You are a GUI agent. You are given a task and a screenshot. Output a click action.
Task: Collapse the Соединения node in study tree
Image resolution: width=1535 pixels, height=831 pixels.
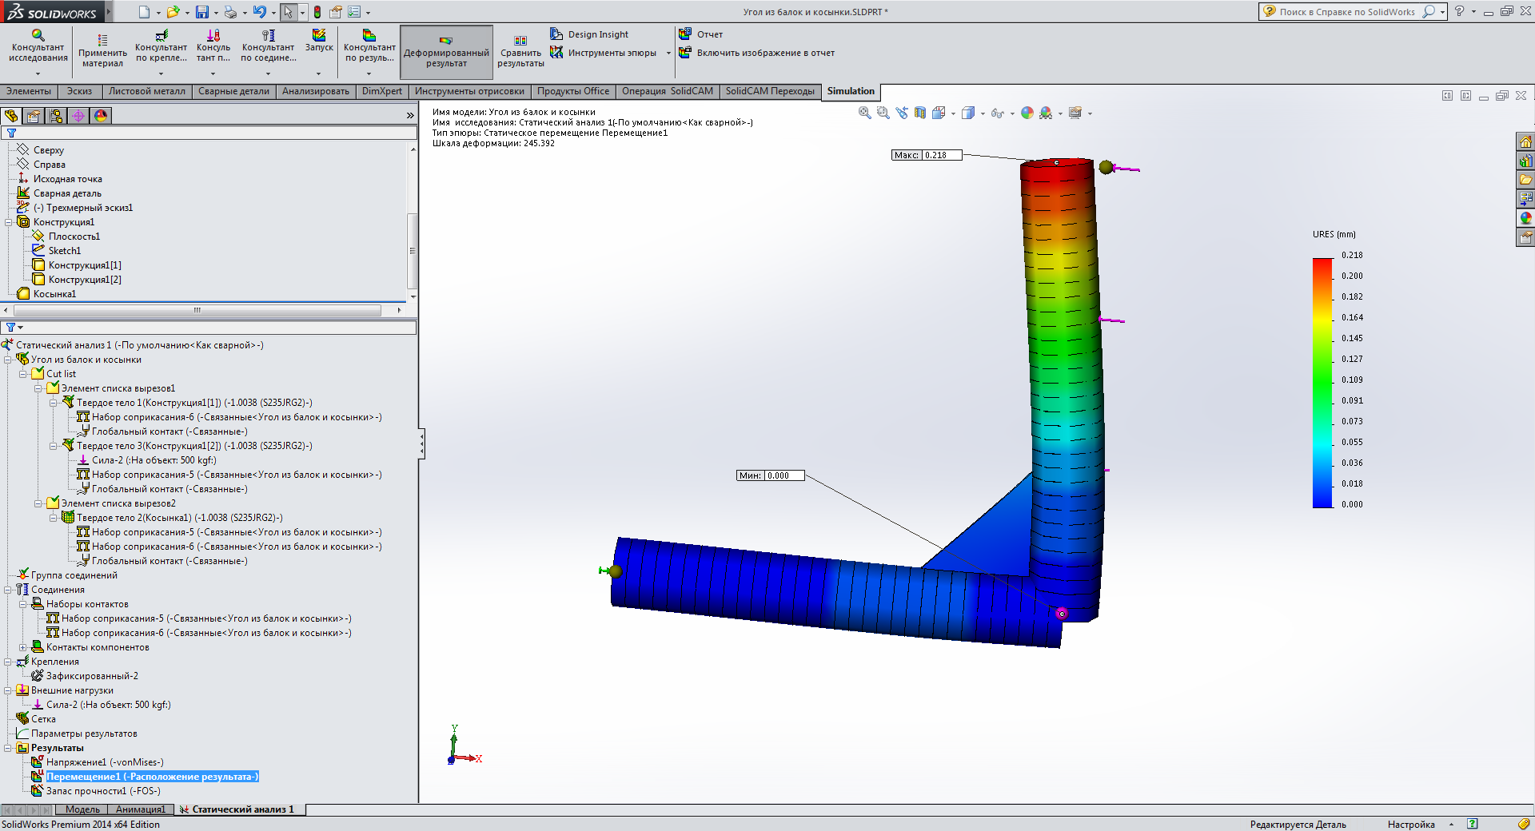8,590
